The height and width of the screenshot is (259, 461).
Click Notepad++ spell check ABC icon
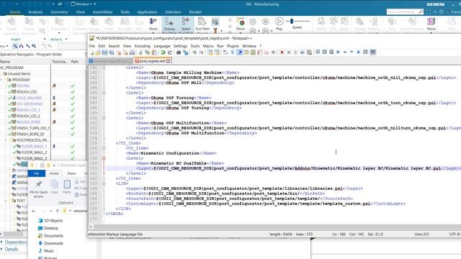(x=373, y=52)
